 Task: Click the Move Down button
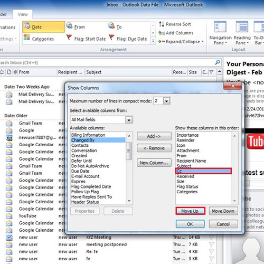pyautogui.click(x=223, y=211)
